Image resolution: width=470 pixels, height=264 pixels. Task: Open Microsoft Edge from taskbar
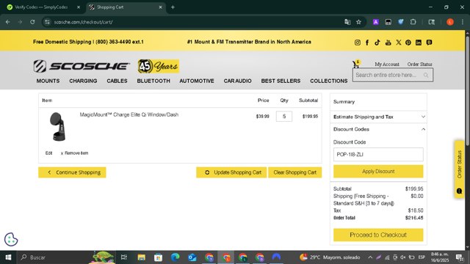176,257
